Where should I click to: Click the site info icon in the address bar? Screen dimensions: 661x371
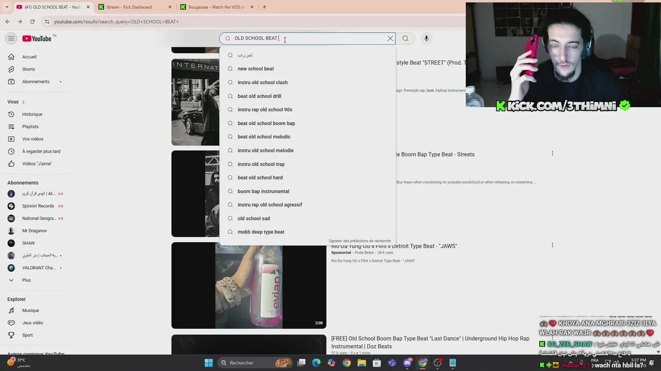pyautogui.click(x=46, y=22)
